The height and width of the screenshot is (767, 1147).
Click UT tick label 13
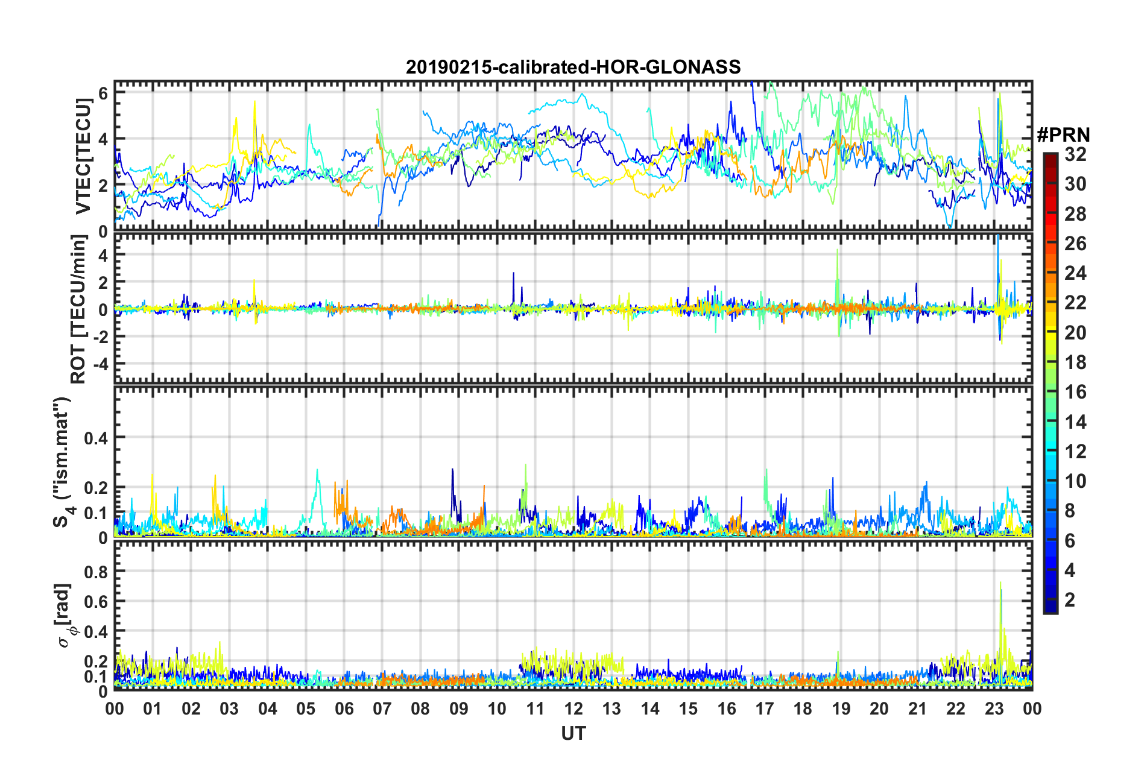[611, 709]
